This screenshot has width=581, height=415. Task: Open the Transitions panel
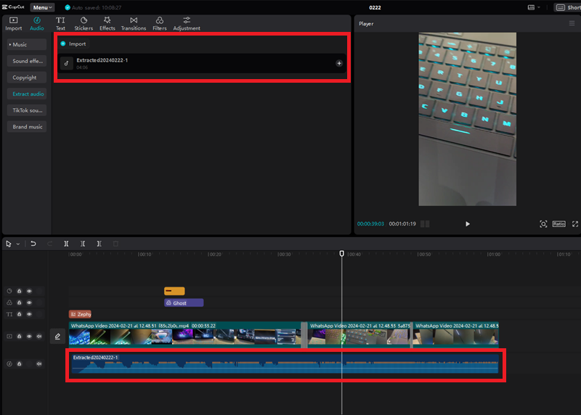133,23
